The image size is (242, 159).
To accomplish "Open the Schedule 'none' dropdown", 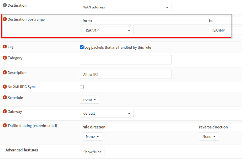I will 89,99.
